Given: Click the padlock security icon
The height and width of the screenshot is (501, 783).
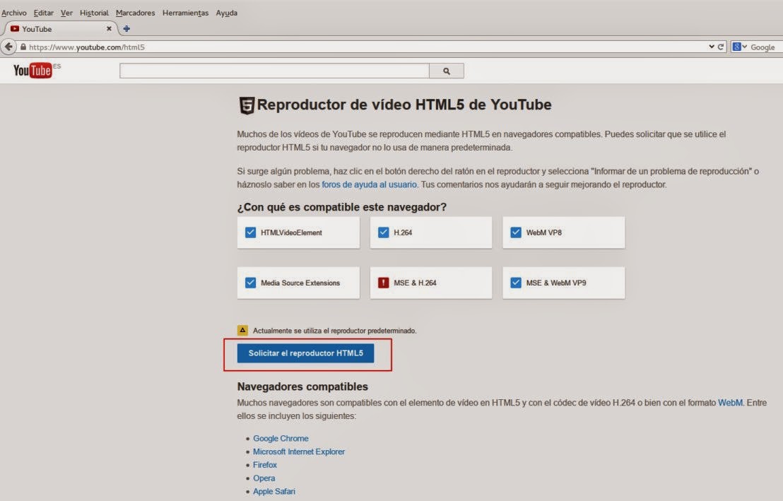Looking at the screenshot, I should [x=23, y=47].
